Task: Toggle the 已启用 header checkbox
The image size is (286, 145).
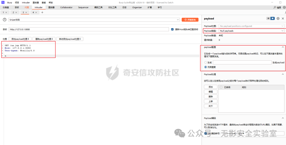Action: point(221,87)
